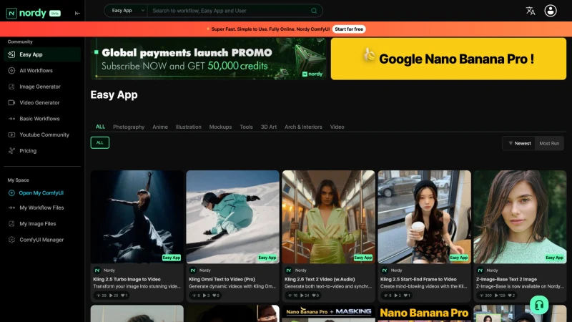
Task: Go to Video Generator in sidebar
Action: (x=39, y=102)
